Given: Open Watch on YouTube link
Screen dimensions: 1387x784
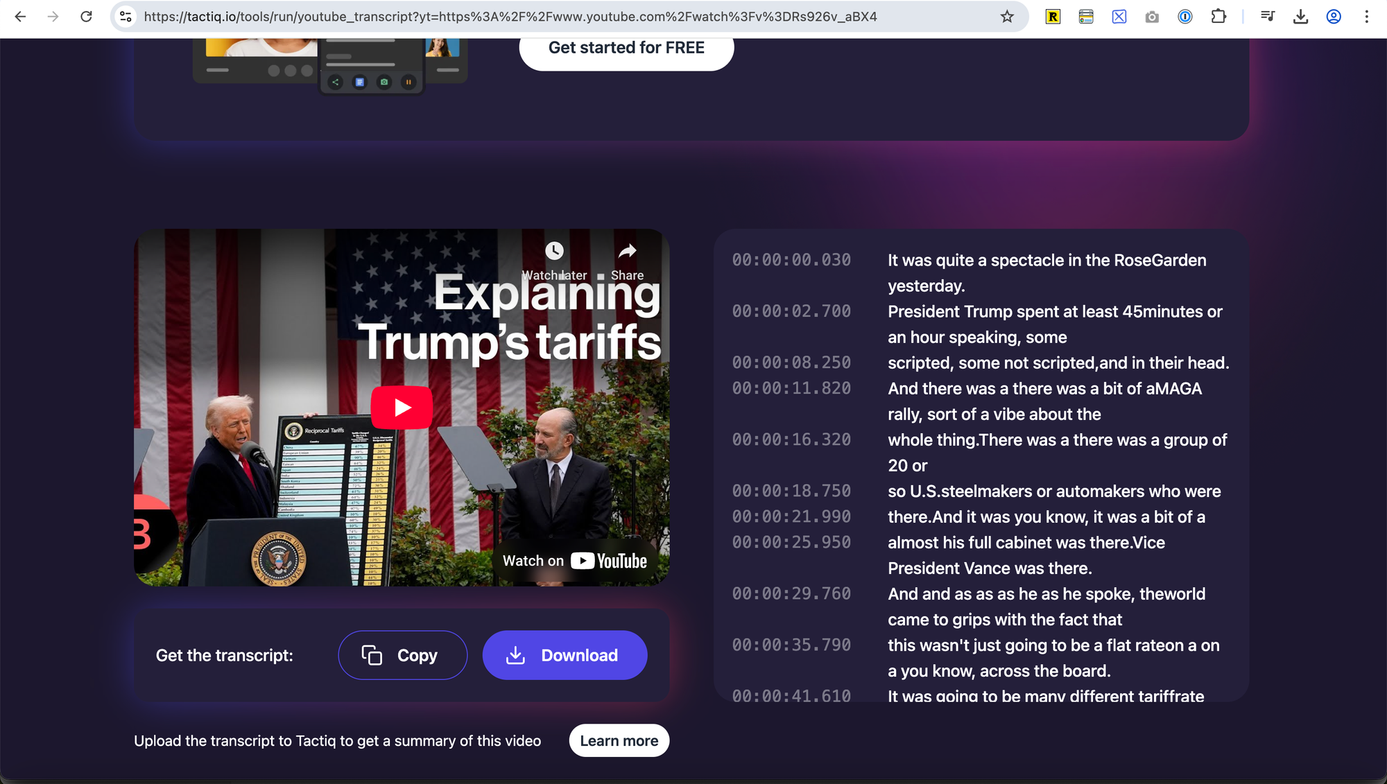Looking at the screenshot, I should coord(574,561).
